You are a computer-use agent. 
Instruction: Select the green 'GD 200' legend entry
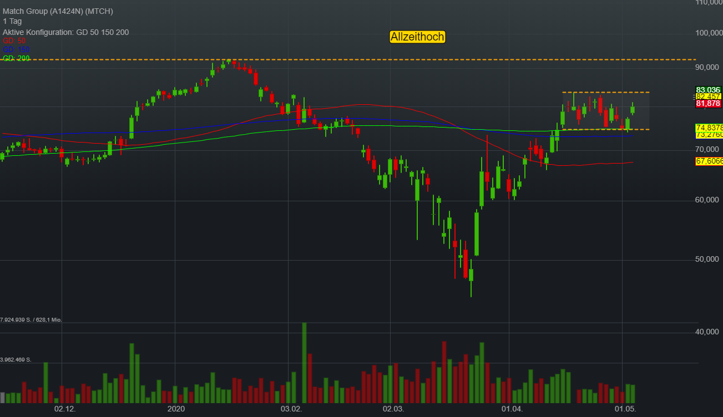point(16,58)
